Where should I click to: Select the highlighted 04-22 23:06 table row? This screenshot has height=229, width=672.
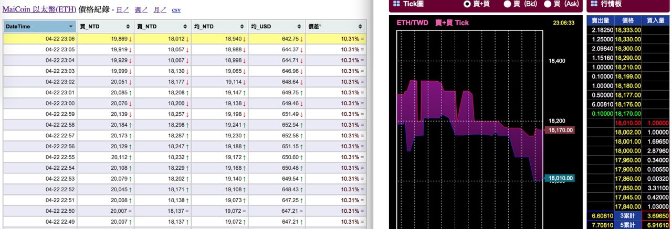(x=184, y=39)
